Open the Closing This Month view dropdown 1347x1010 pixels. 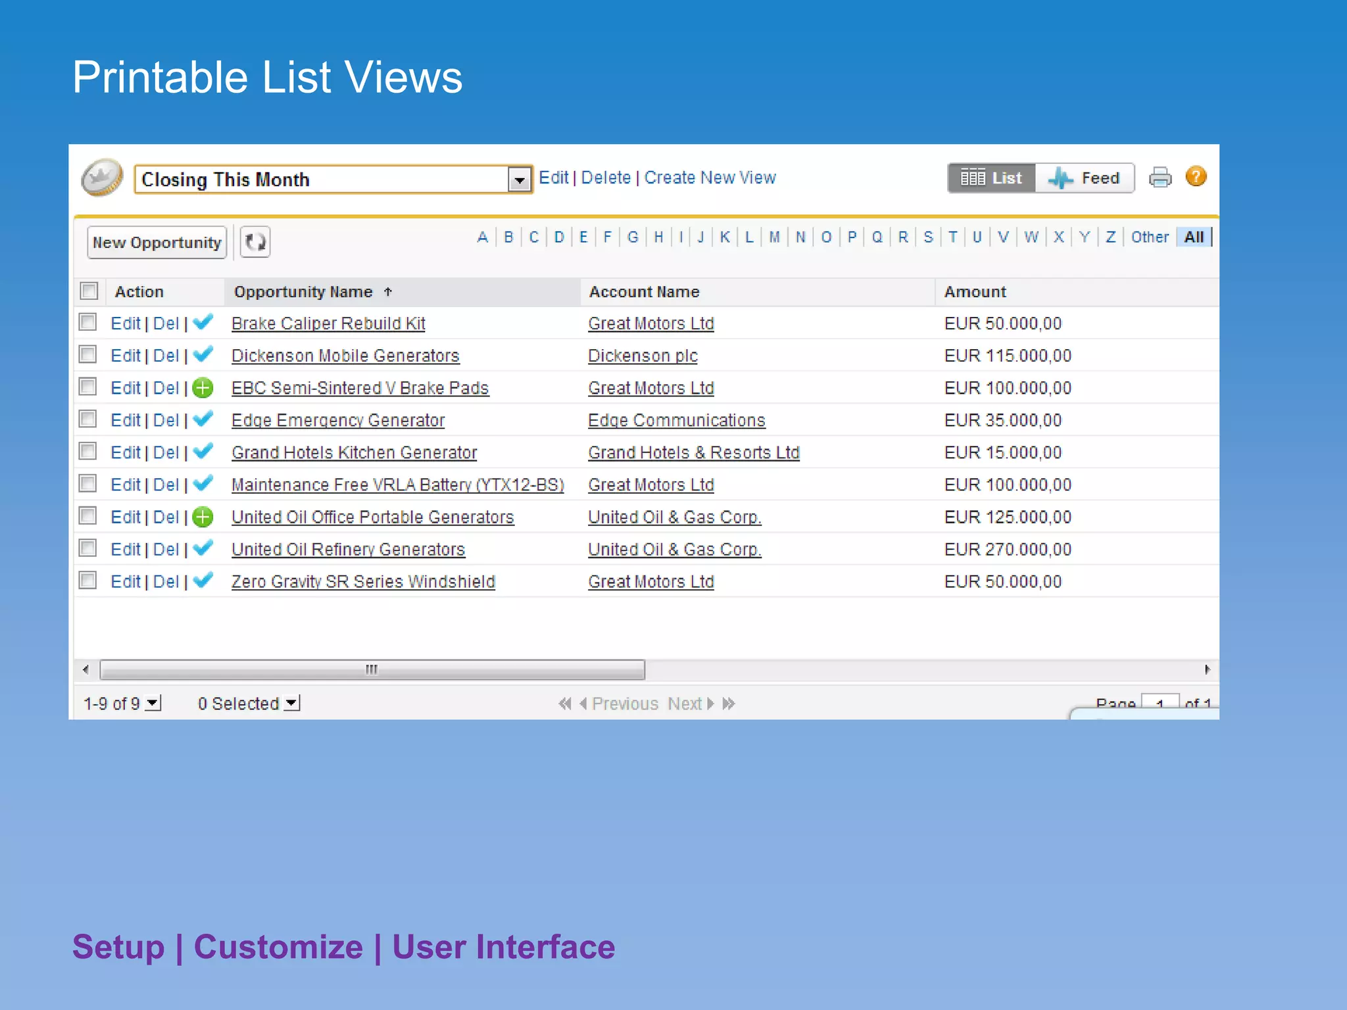click(333, 179)
